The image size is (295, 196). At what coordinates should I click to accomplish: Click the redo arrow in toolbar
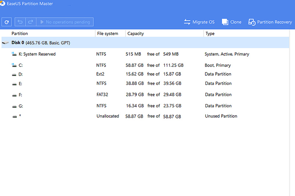coord(31,22)
